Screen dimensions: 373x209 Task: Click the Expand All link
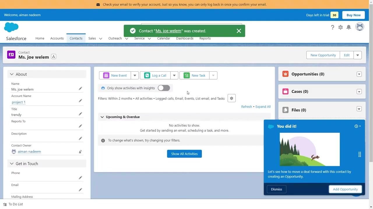coord(263,107)
